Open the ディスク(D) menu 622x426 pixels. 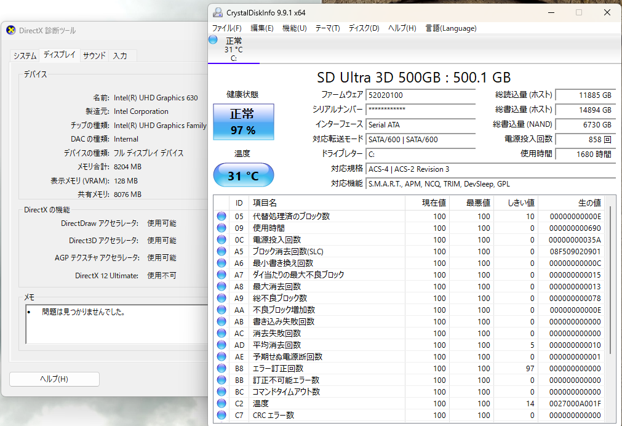pos(364,28)
